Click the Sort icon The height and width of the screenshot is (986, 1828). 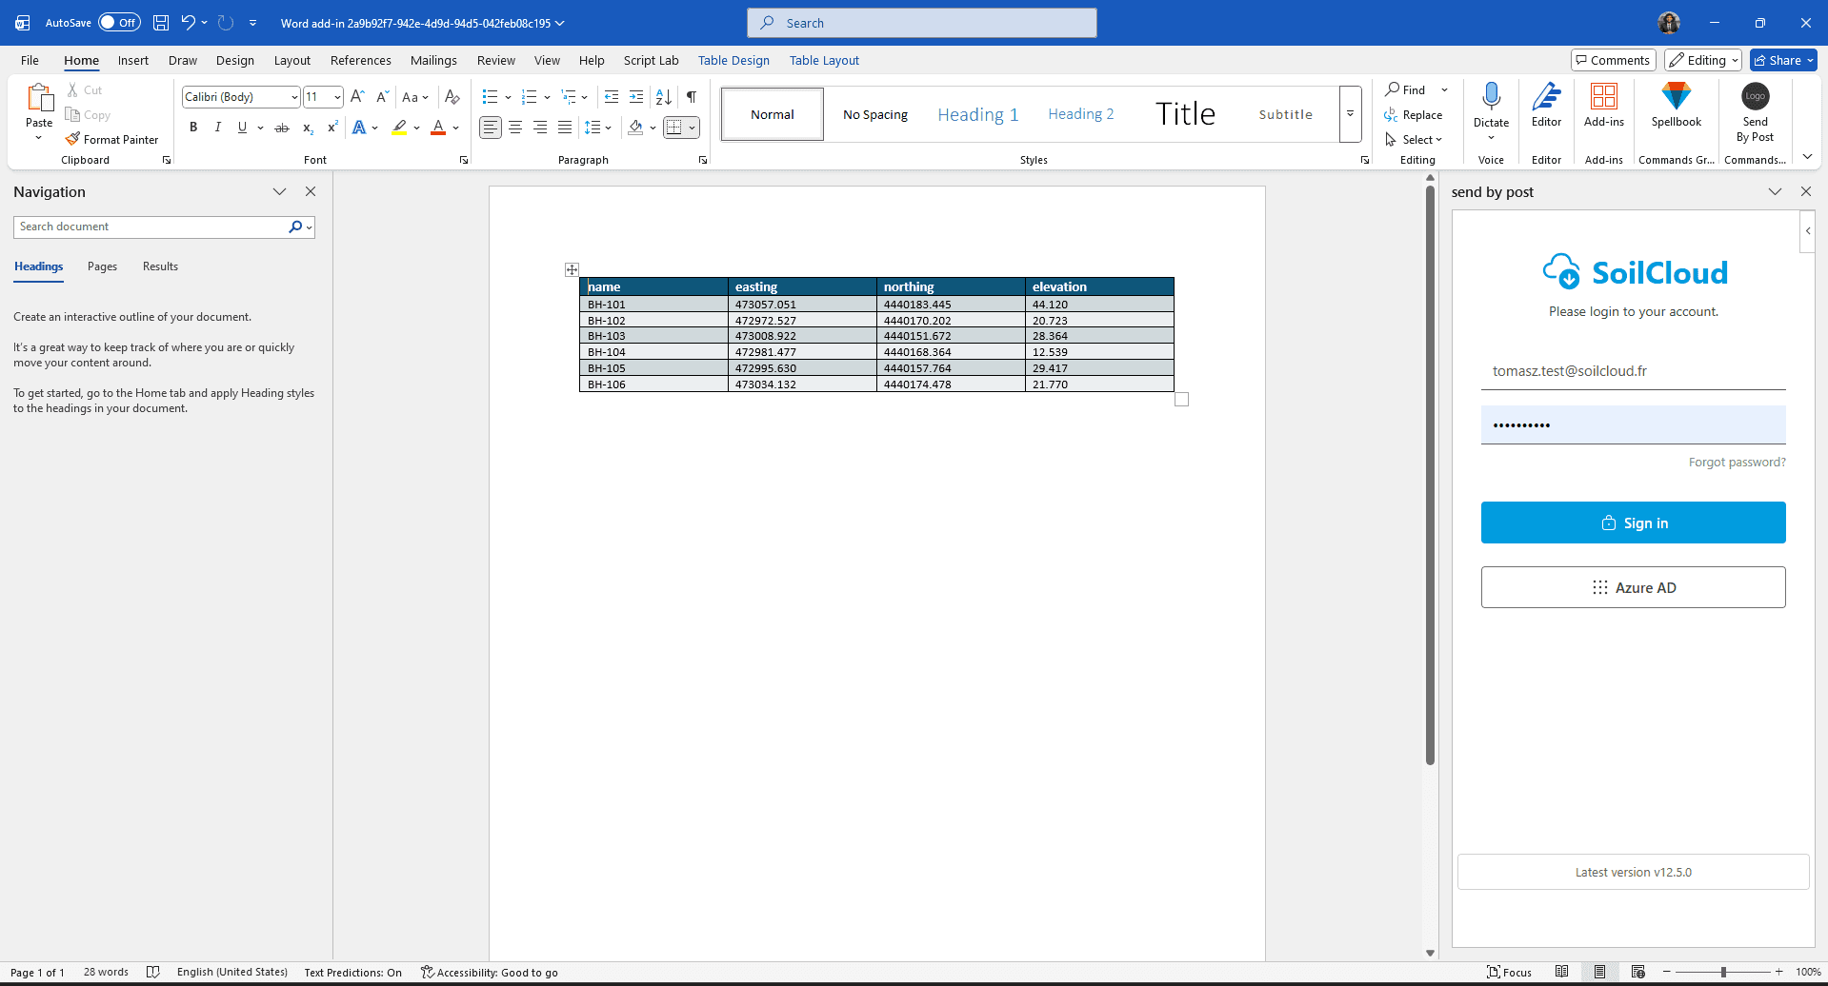pyautogui.click(x=664, y=97)
